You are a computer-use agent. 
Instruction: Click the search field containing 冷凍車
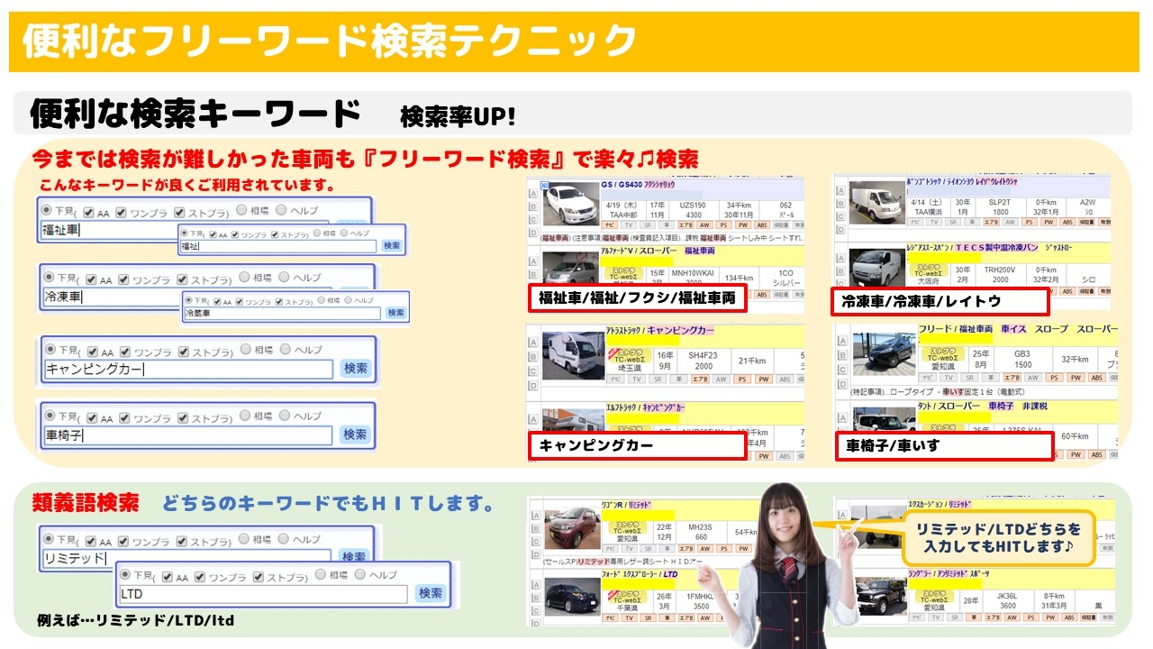pos(112,296)
